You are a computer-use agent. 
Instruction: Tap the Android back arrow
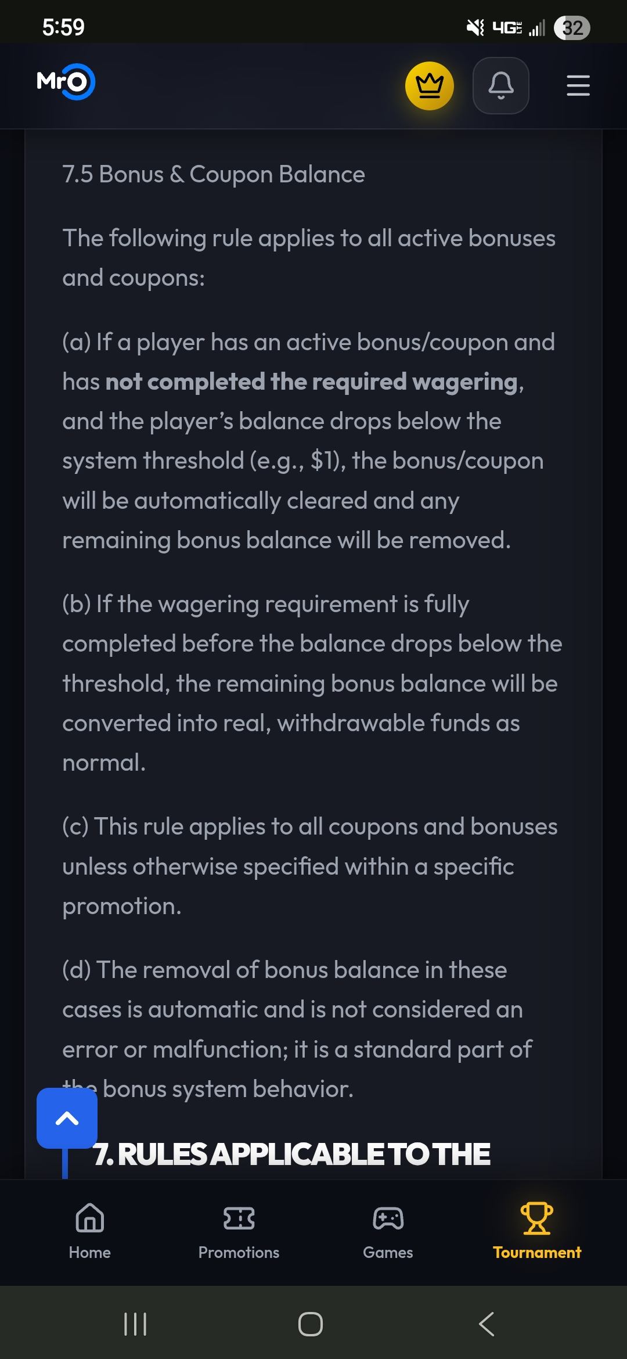487,1324
